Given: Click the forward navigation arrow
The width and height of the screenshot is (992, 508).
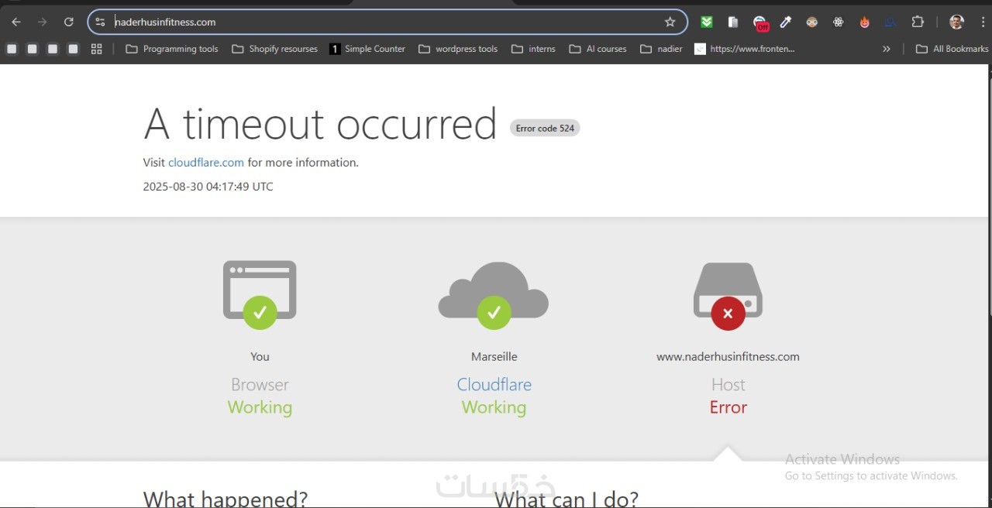Looking at the screenshot, I should pos(43,22).
